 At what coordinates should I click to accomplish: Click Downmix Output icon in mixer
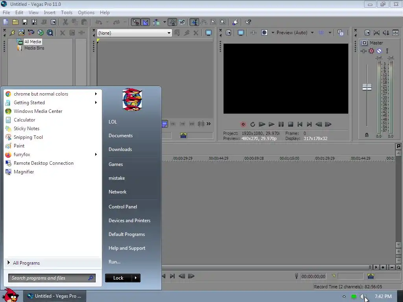(377, 33)
